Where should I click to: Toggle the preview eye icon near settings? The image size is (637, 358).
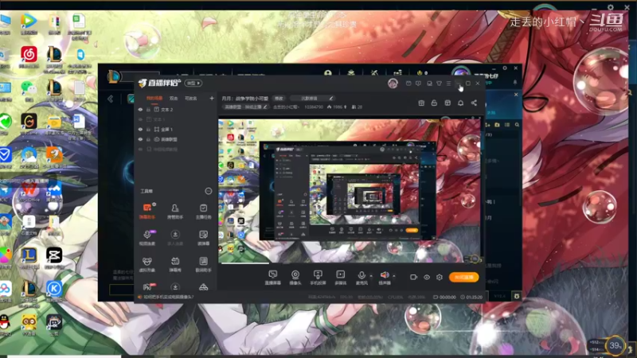[x=427, y=277]
